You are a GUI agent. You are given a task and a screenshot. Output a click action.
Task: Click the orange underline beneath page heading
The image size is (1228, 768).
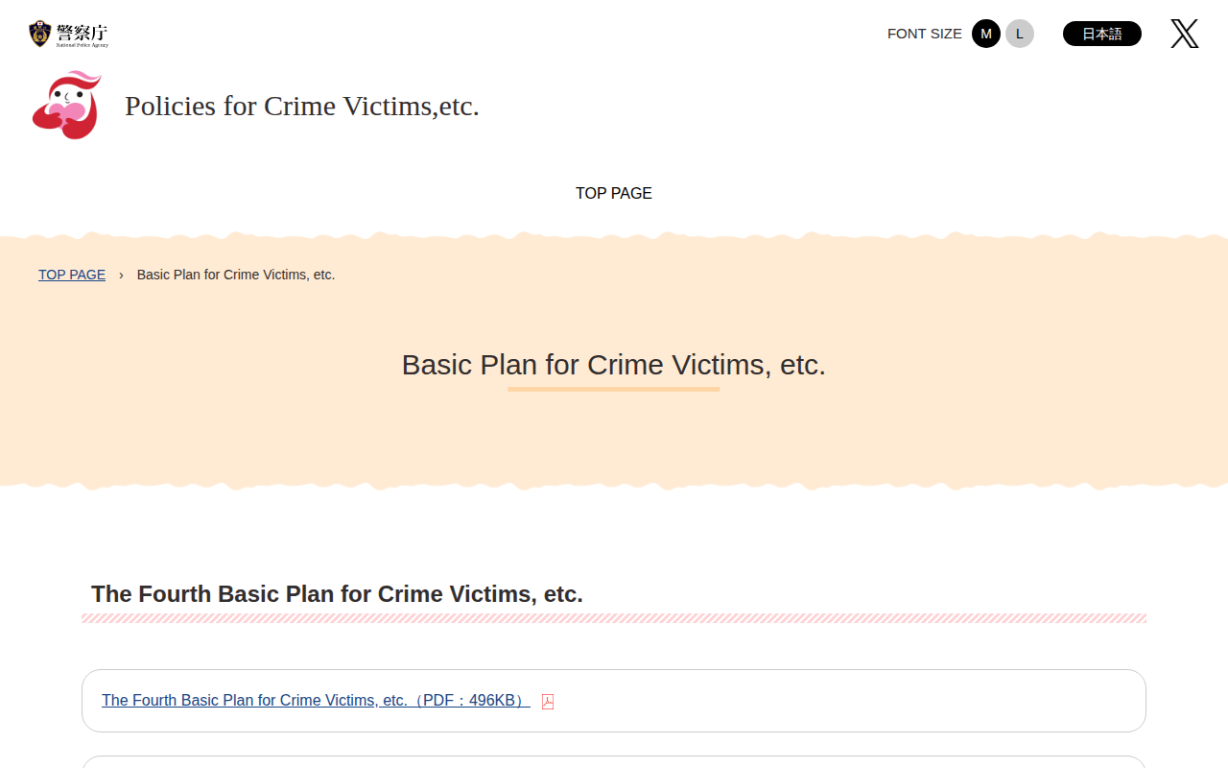click(x=613, y=389)
